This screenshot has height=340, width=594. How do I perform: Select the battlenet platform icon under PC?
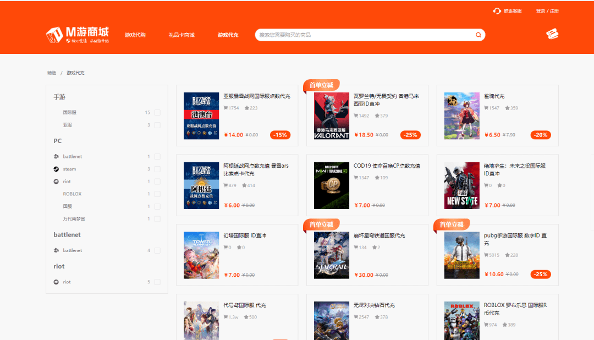pos(56,156)
